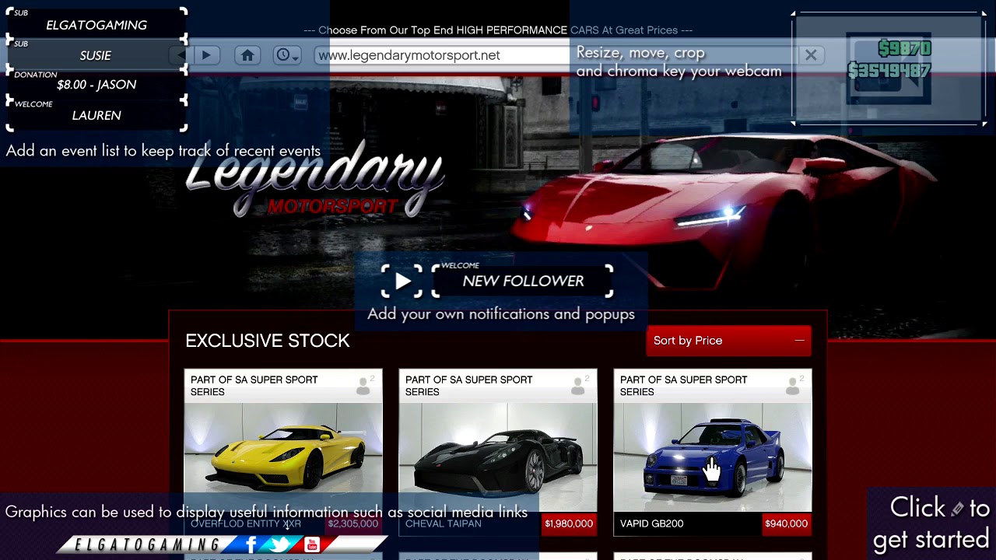Select the SUSIE sub event entry
Screen dimensions: 996x560
point(96,55)
